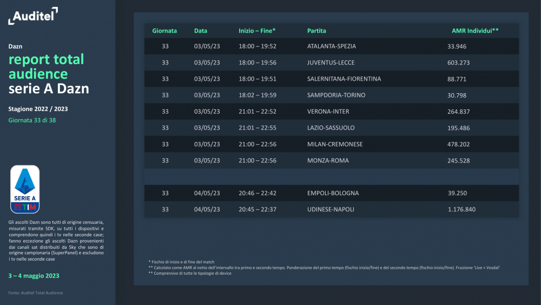Click the Auditel logo
The width and height of the screenshot is (541, 305).
pos(33,16)
